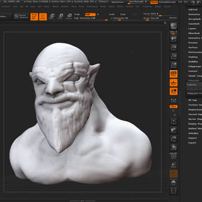Click the DefaultZScript button
The height and width of the screenshot is (202, 202).
coord(167,2)
